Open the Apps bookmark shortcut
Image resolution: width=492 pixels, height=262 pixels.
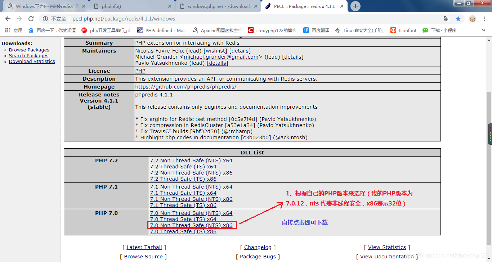[x=14, y=30]
